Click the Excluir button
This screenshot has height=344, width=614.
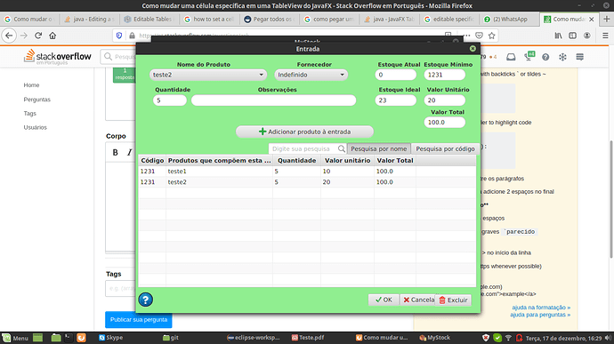453,300
